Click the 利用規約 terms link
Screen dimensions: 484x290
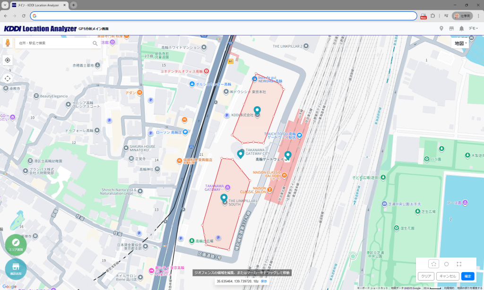449,288
